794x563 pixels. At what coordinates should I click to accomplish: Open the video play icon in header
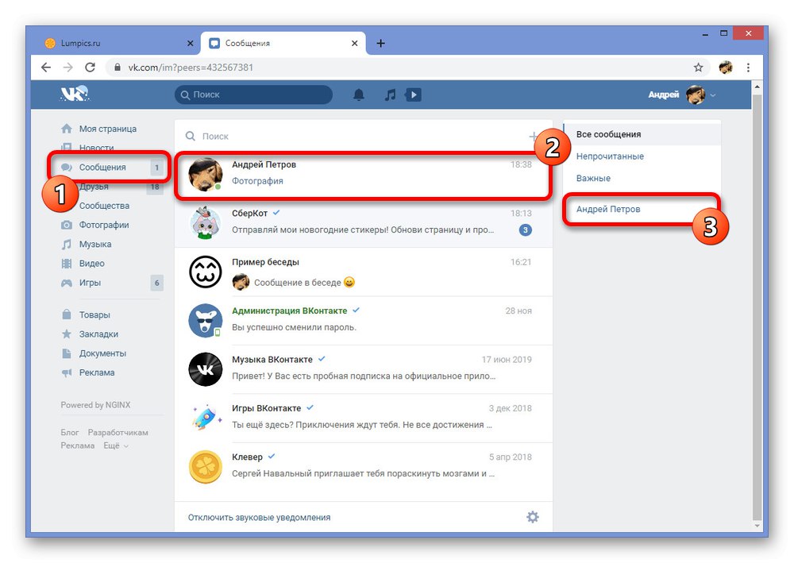click(413, 94)
